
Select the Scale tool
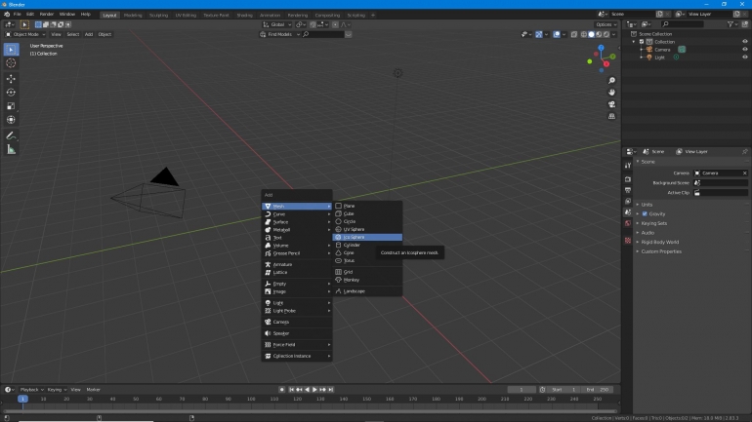click(x=11, y=106)
